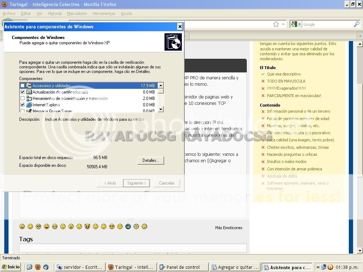Click the 17.9 MB size value
Viewport: 363px width, 272px height.
pos(148,86)
